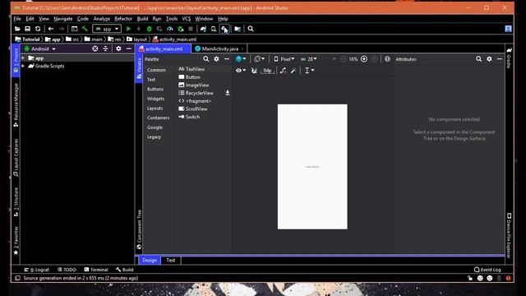This screenshot has height=296, width=526.
Task: Expand the app folder in project tree
Action: (23, 58)
